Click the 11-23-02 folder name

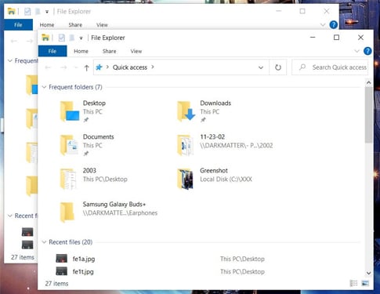click(212, 136)
